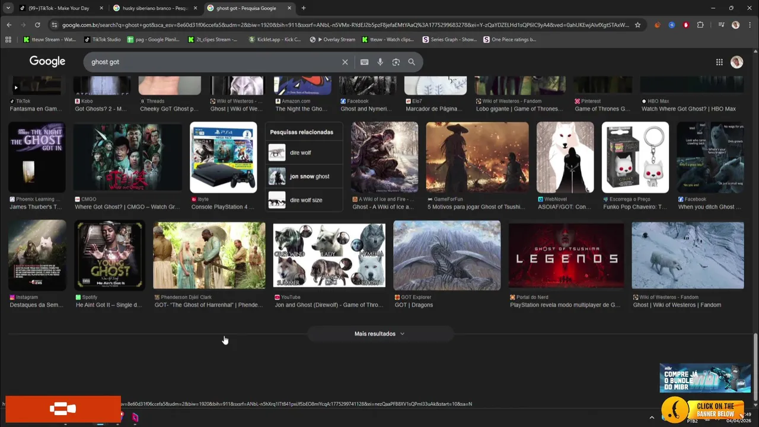Open the new tab plus button

[x=304, y=8]
